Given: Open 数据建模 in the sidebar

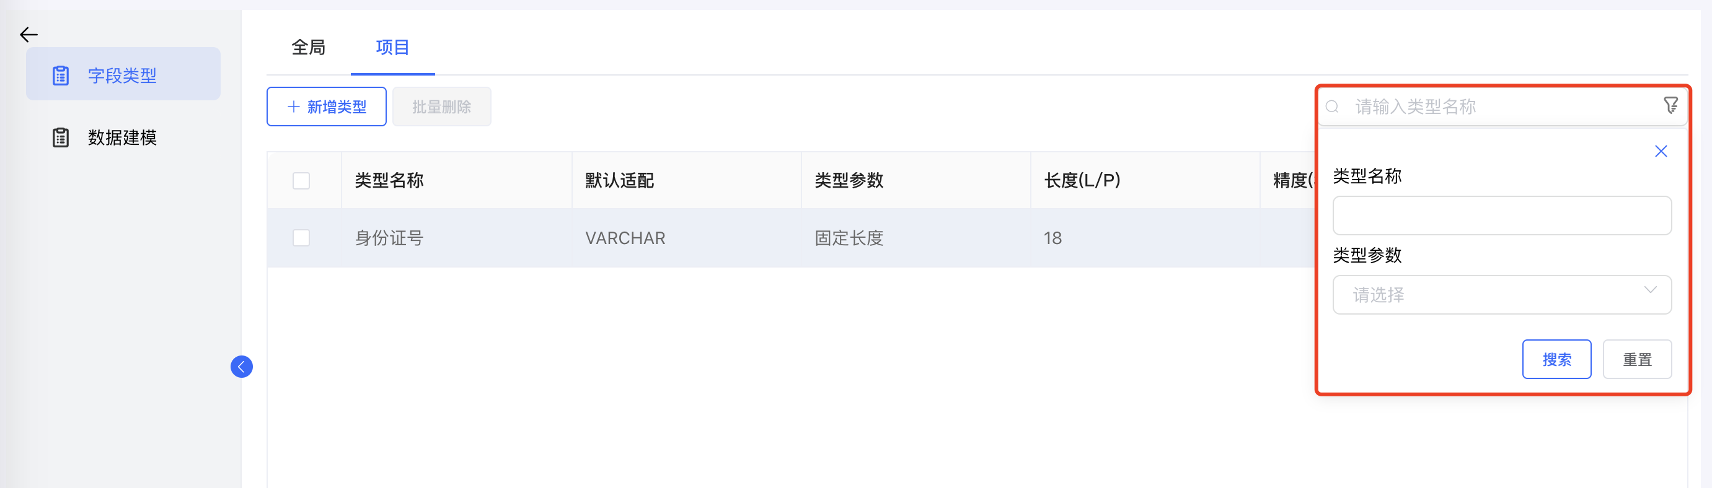Looking at the screenshot, I should [122, 137].
